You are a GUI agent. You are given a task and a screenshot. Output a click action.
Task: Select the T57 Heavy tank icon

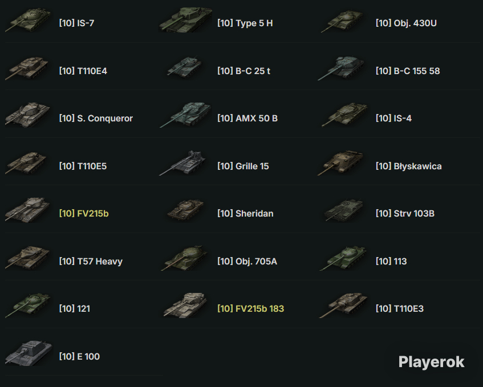(28, 258)
